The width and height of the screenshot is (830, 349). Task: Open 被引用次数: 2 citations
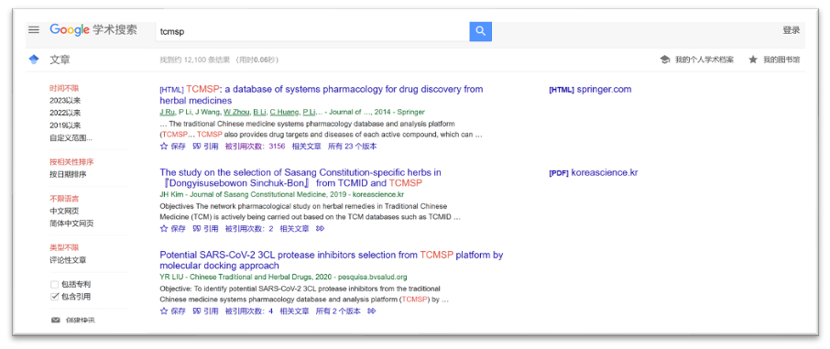pyautogui.click(x=249, y=229)
